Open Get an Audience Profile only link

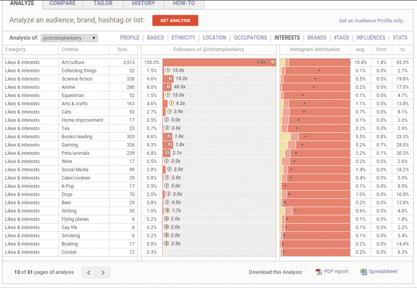[x=373, y=21]
